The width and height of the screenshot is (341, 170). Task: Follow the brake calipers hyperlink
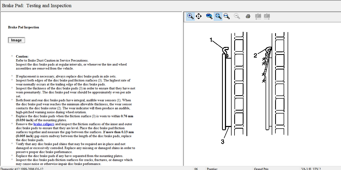44,124
